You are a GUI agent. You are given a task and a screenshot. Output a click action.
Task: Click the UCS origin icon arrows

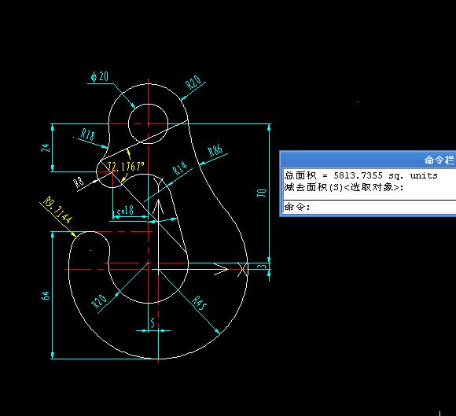click(159, 270)
